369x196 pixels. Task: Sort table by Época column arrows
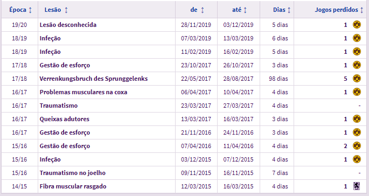[x=30, y=10]
